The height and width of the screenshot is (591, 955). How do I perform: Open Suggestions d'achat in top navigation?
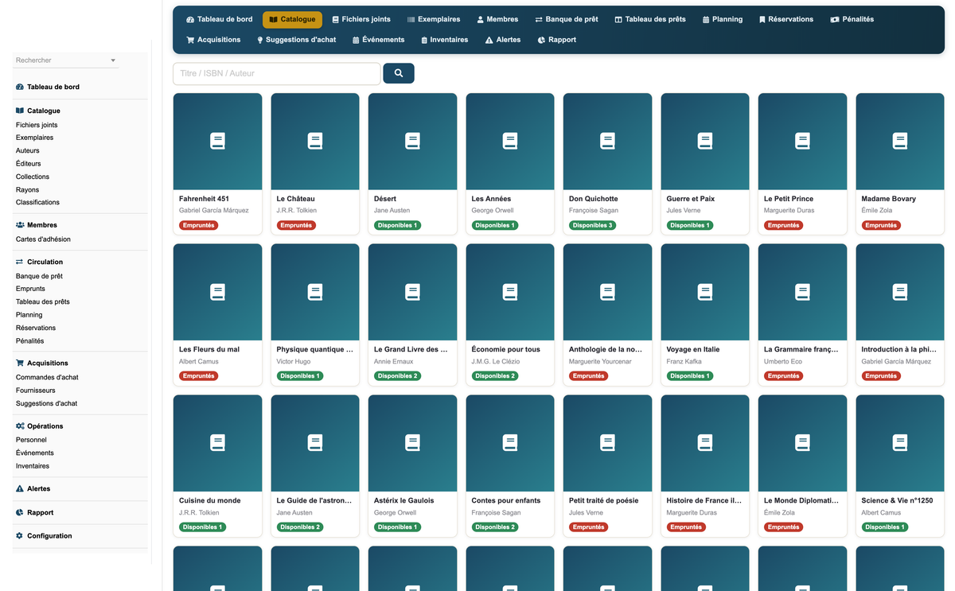[x=296, y=40]
